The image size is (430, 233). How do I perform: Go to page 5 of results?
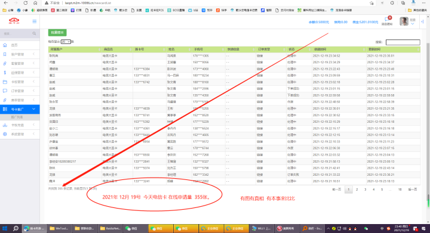[382, 189]
